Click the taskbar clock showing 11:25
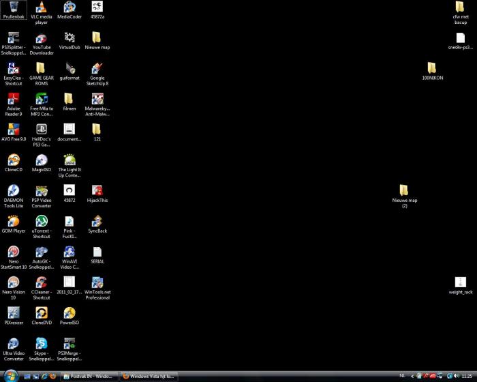477x382 pixels. pyautogui.click(x=467, y=376)
